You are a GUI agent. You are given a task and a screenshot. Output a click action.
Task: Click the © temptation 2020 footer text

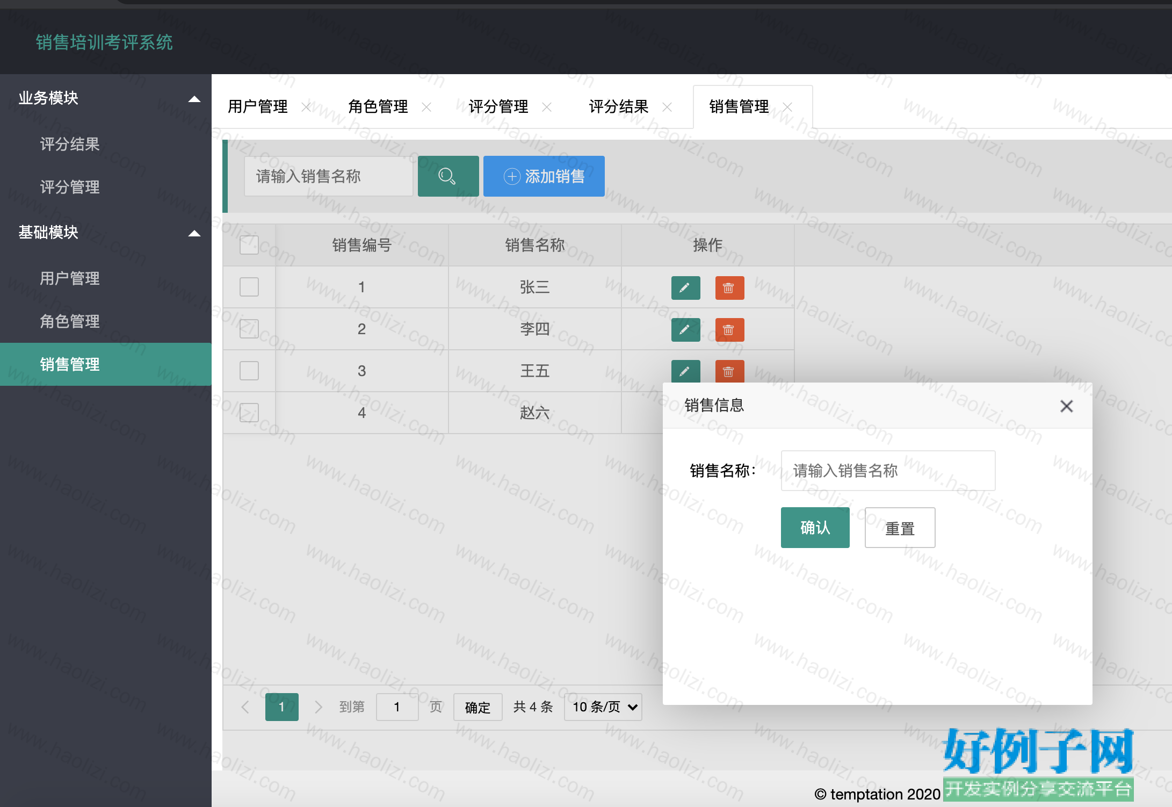[877, 794]
